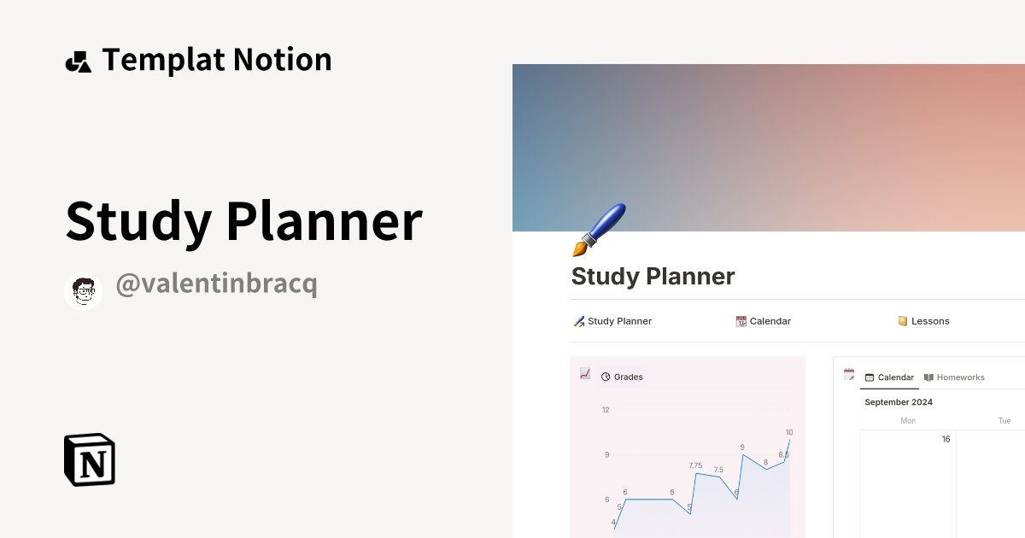Open the Study Planner navigation link
This screenshot has width=1025, height=538.
coord(619,321)
